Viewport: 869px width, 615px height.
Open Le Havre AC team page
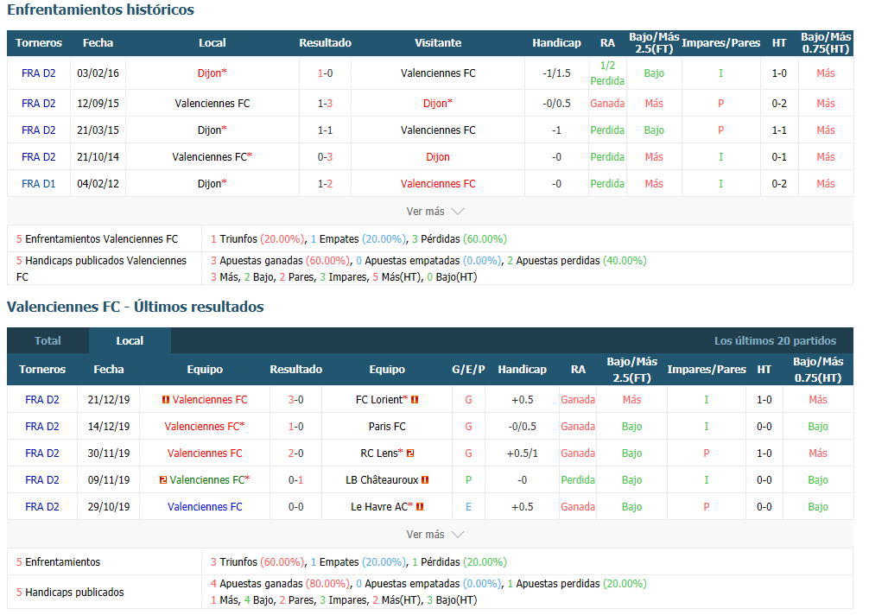[x=381, y=506]
